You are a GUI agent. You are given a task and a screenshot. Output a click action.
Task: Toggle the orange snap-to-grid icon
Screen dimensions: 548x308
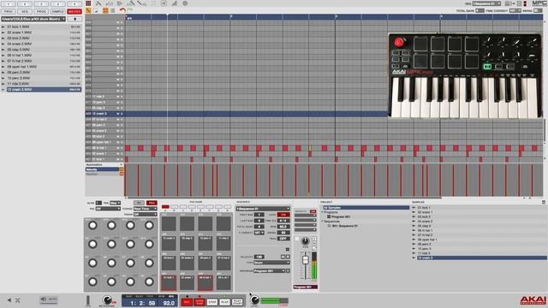(x=105, y=11)
